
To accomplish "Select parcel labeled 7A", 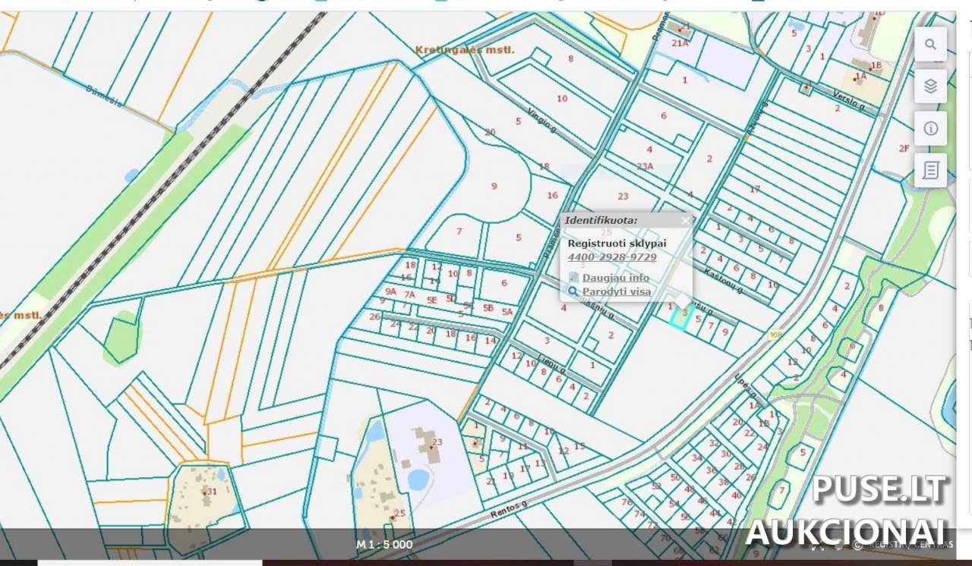I will pyautogui.click(x=409, y=294).
